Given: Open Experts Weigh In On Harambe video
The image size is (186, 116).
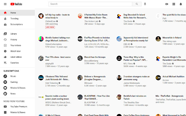Looking at the screenshot, I should tap(174, 59).
